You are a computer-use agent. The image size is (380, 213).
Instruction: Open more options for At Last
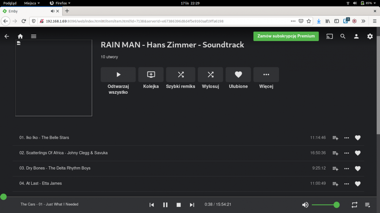tap(347, 184)
